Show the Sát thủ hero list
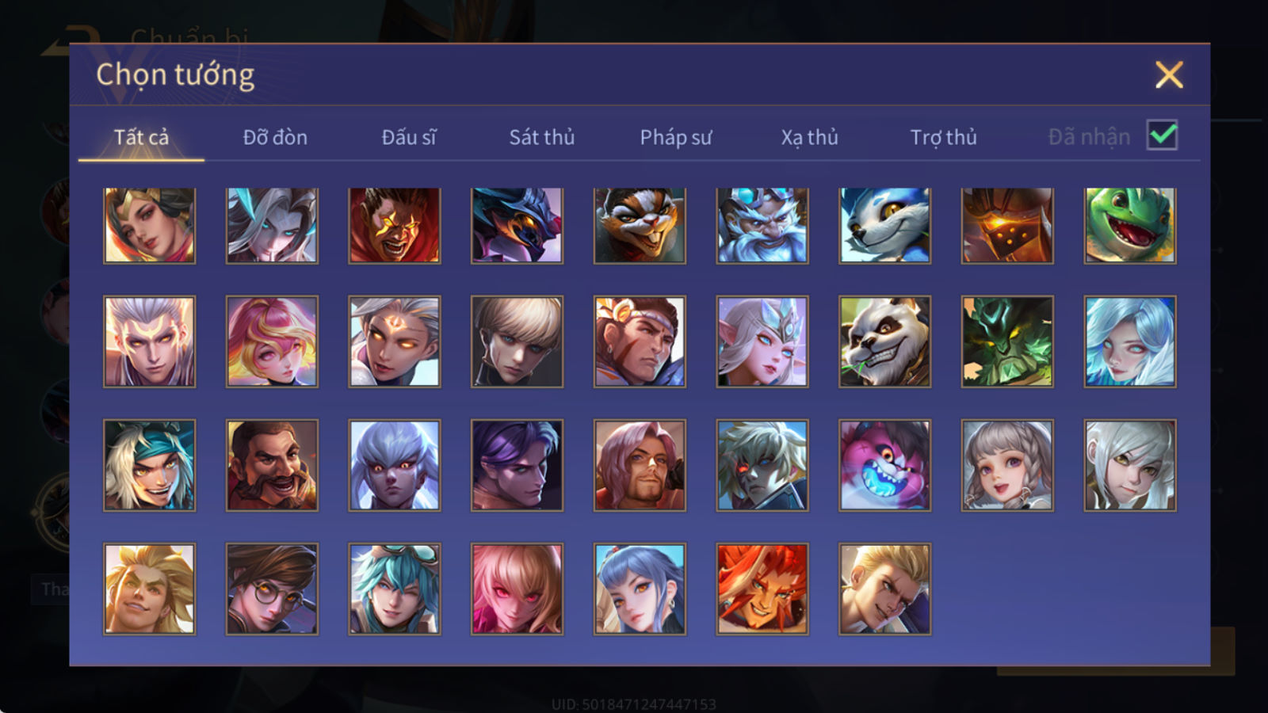This screenshot has width=1268, height=713. [x=542, y=137]
